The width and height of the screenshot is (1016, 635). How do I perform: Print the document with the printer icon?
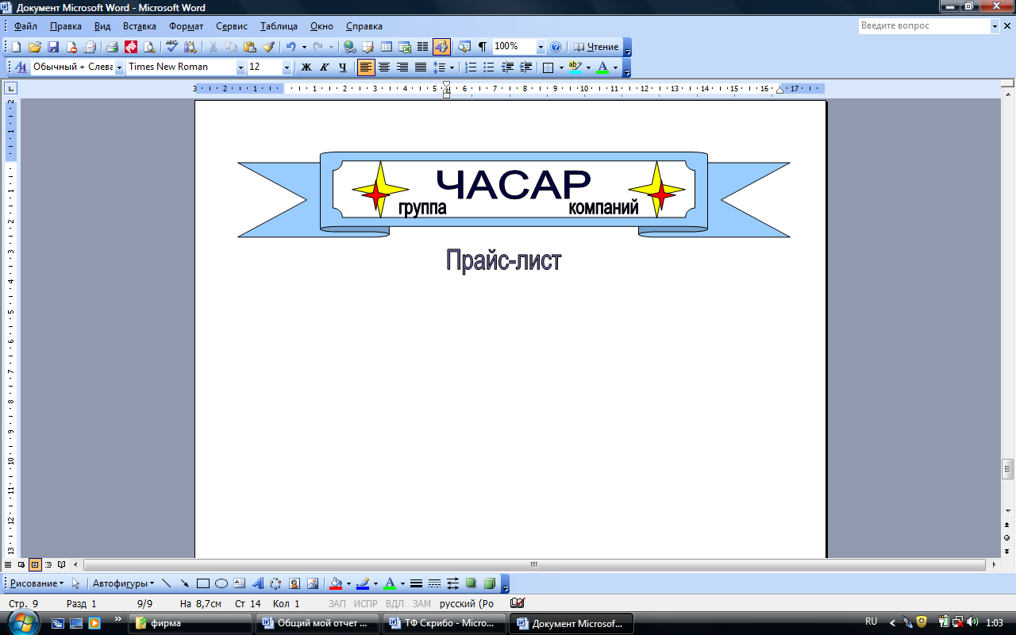pyautogui.click(x=112, y=47)
